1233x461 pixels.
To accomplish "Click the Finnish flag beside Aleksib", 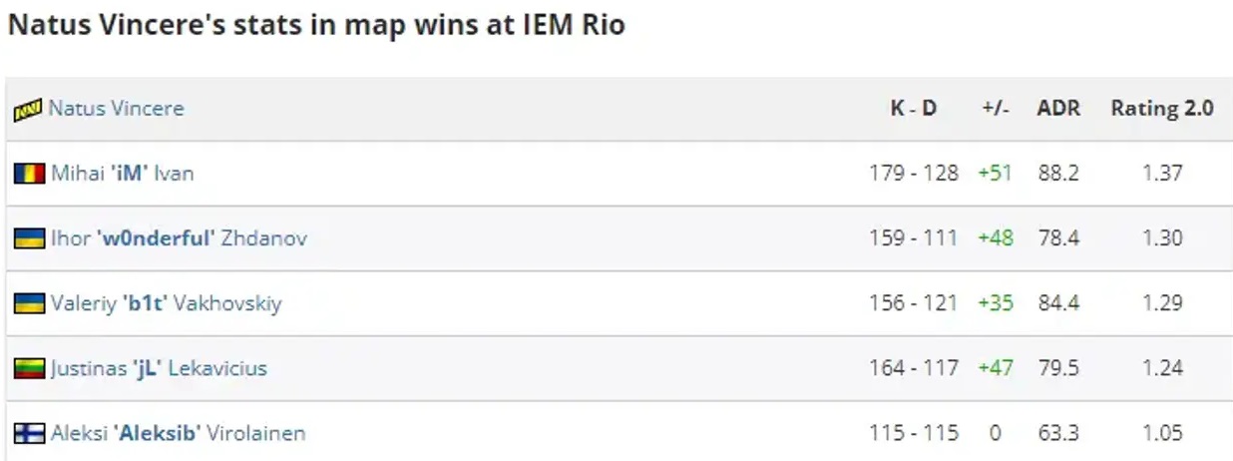I will [x=29, y=433].
